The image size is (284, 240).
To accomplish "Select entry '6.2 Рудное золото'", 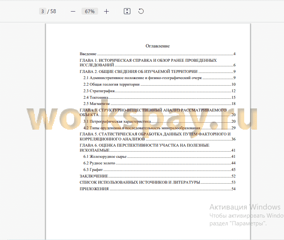I will pyautogui.click(x=159, y=163).
